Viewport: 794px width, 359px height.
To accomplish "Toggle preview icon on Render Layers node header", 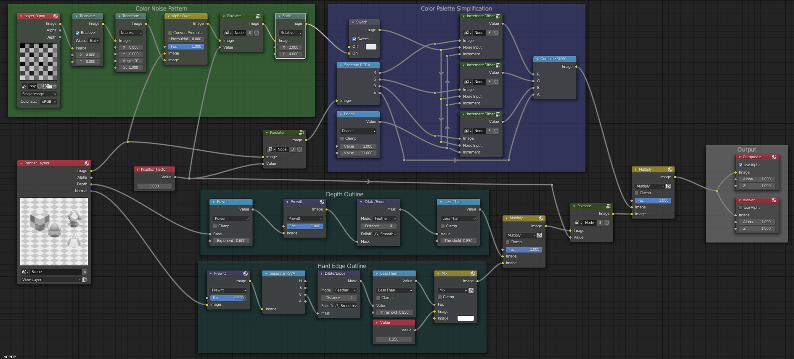I will click(87, 163).
